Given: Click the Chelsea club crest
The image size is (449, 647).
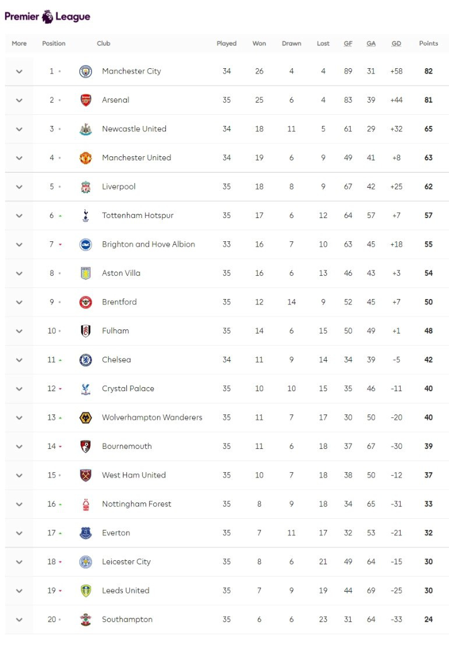Looking at the screenshot, I should coord(86,360).
